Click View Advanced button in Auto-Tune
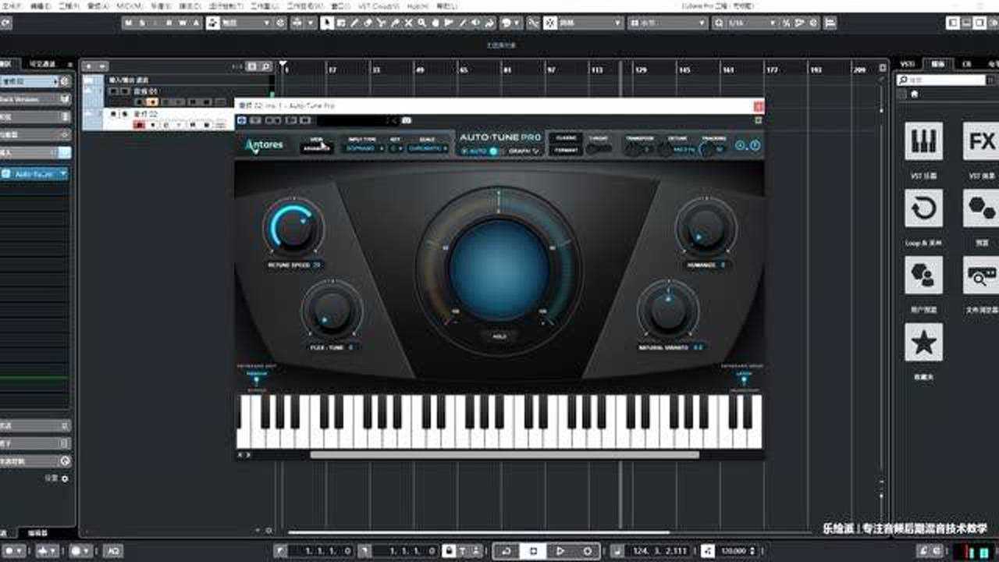 tap(316, 148)
